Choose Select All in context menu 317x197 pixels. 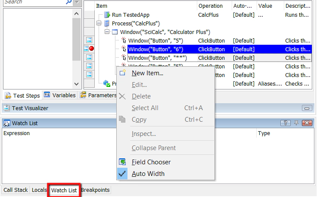point(165,108)
